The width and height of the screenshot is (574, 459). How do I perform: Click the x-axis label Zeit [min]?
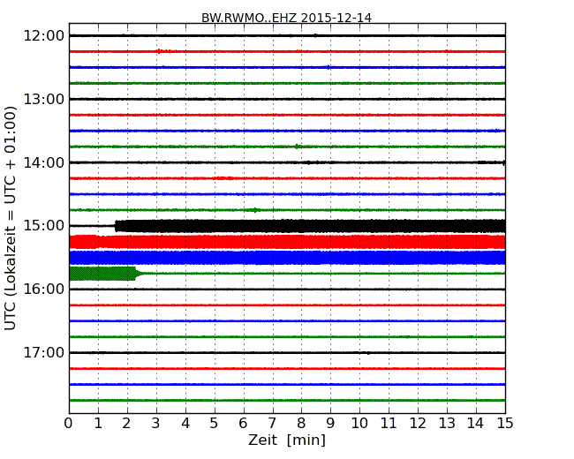pos(287,440)
